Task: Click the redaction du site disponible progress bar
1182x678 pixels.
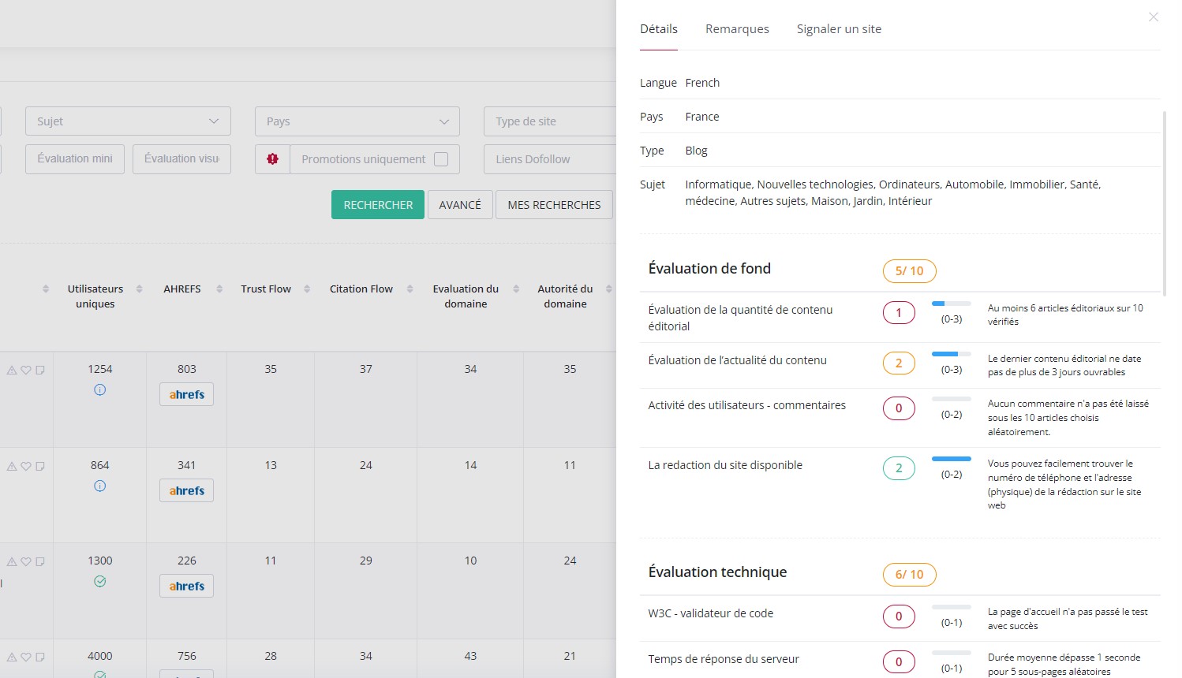Action: coord(952,459)
